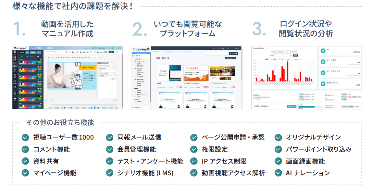372x186 pixels.
Task: Open the gear settings icon in editor sidebar
Action: pyautogui.click(x=15, y=93)
